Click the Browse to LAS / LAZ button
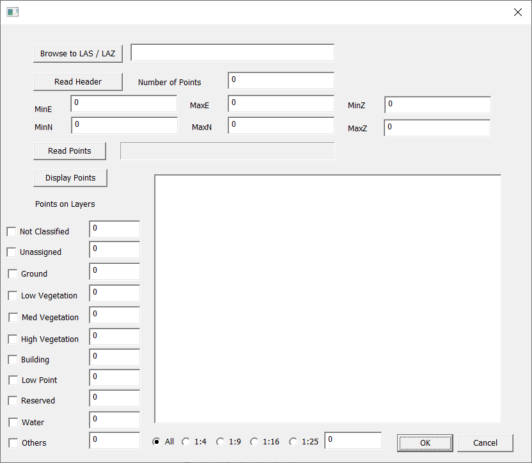532x463 pixels. click(x=77, y=54)
